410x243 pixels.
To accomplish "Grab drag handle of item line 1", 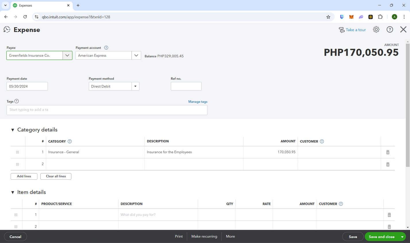I will click(16, 215).
